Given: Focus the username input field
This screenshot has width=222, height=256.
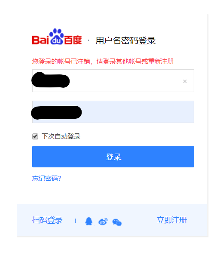Looking at the screenshot, I should pyautogui.click(x=113, y=80).
